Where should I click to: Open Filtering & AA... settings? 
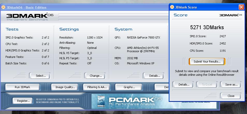point(97,87)
